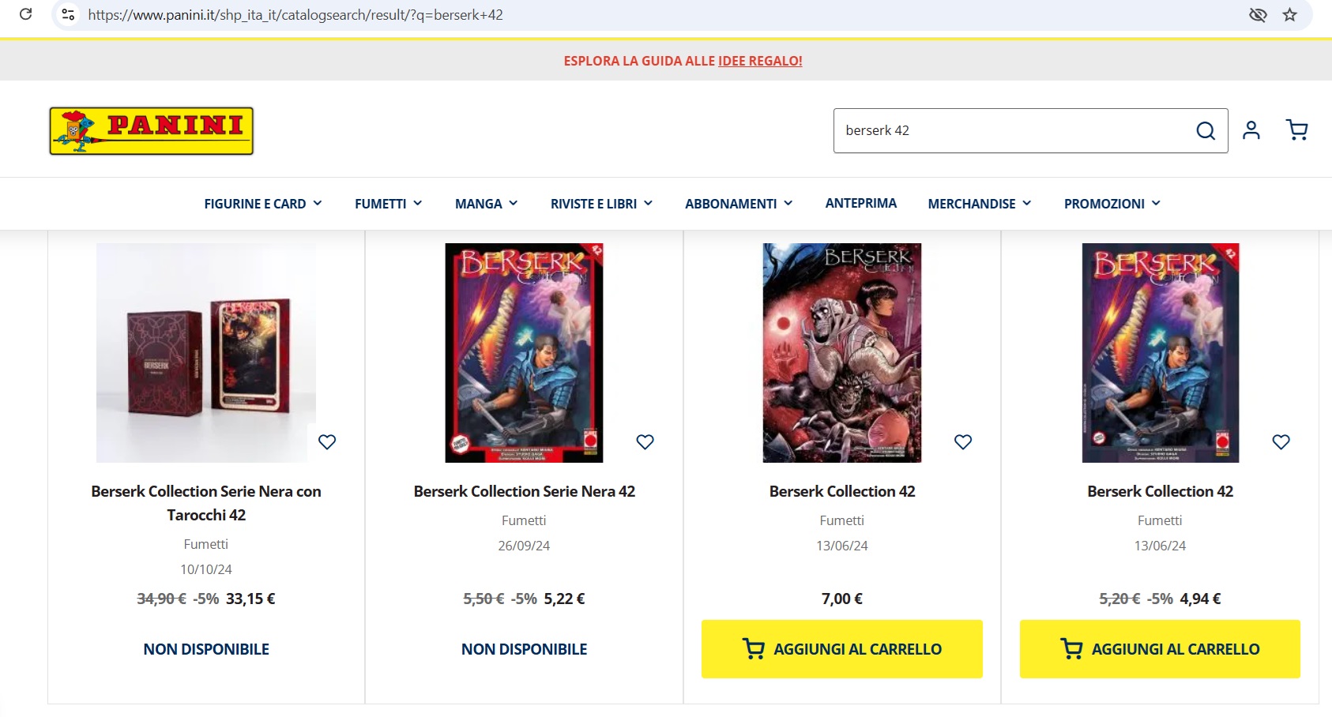This screenshot has height=717, width=1332.
Task: Open the shopping cart icon in header
Action: coord(1296,130)
